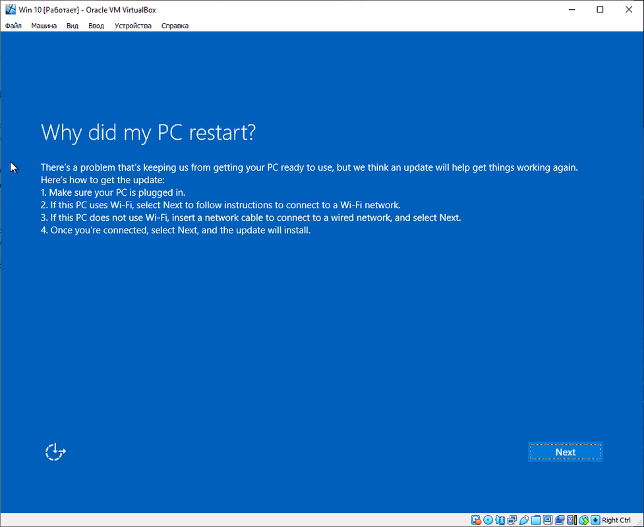Click the display status icon

click(x=548, y=520)
